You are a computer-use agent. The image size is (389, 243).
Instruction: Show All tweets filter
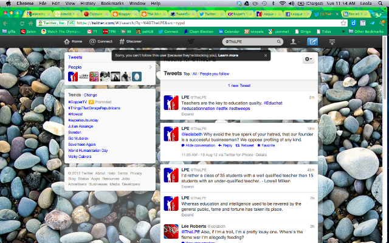pos(194,74)
